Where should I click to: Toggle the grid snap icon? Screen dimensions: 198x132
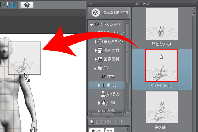coord(14,5)
